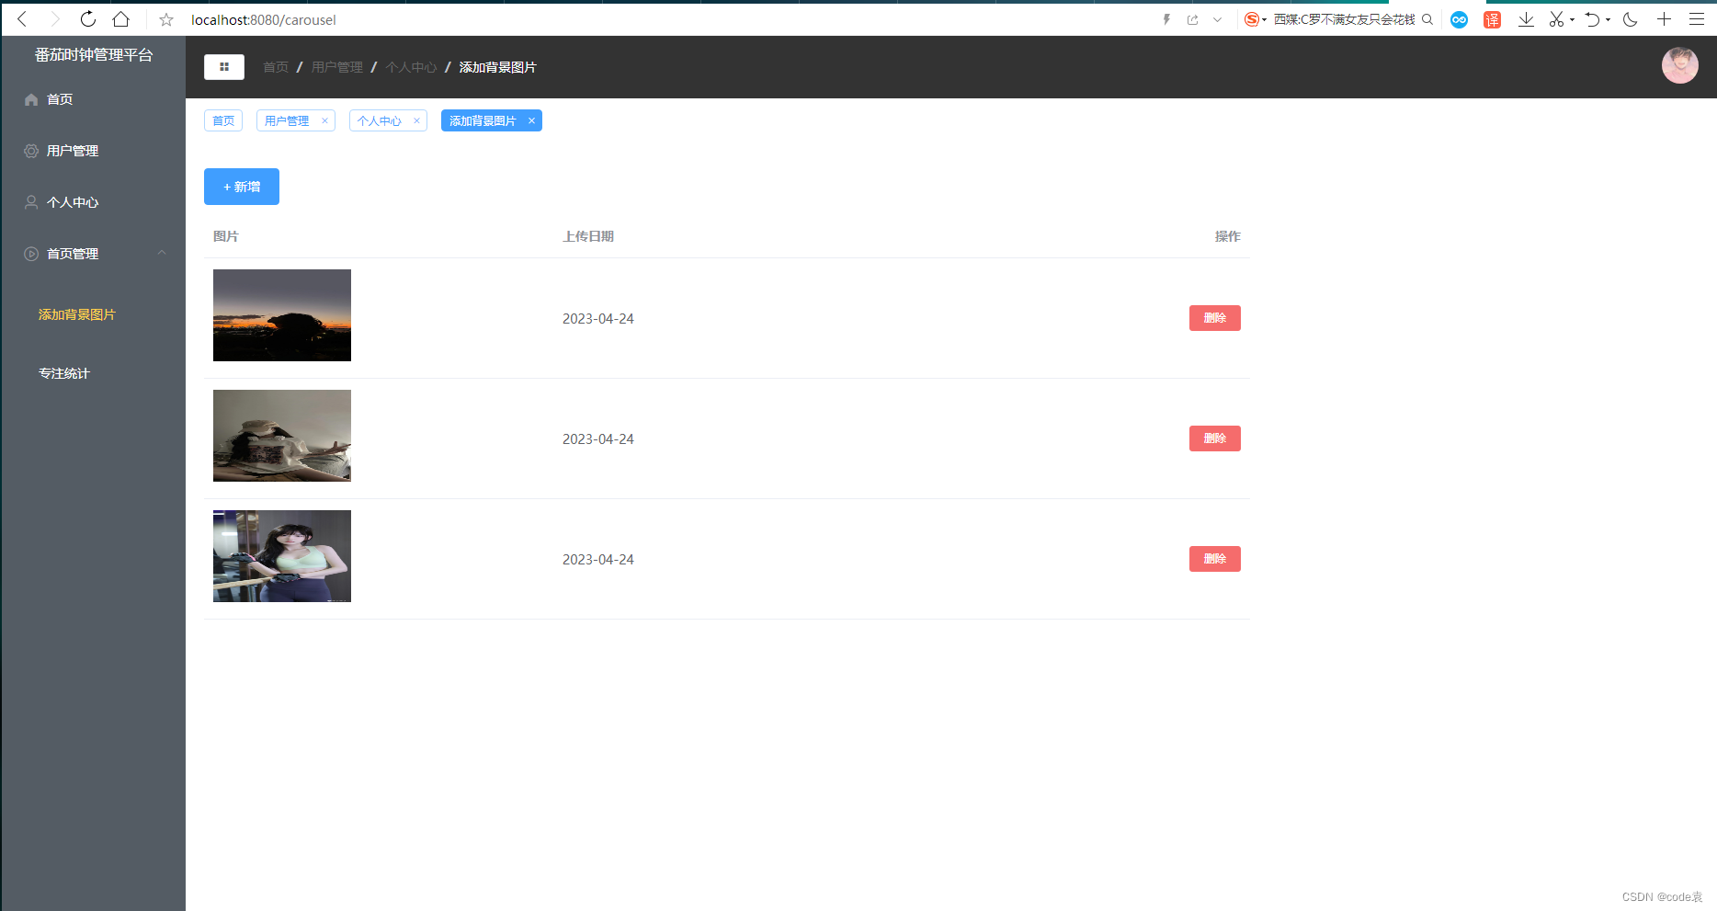Click the 上传日期 column header

[588, 236]
